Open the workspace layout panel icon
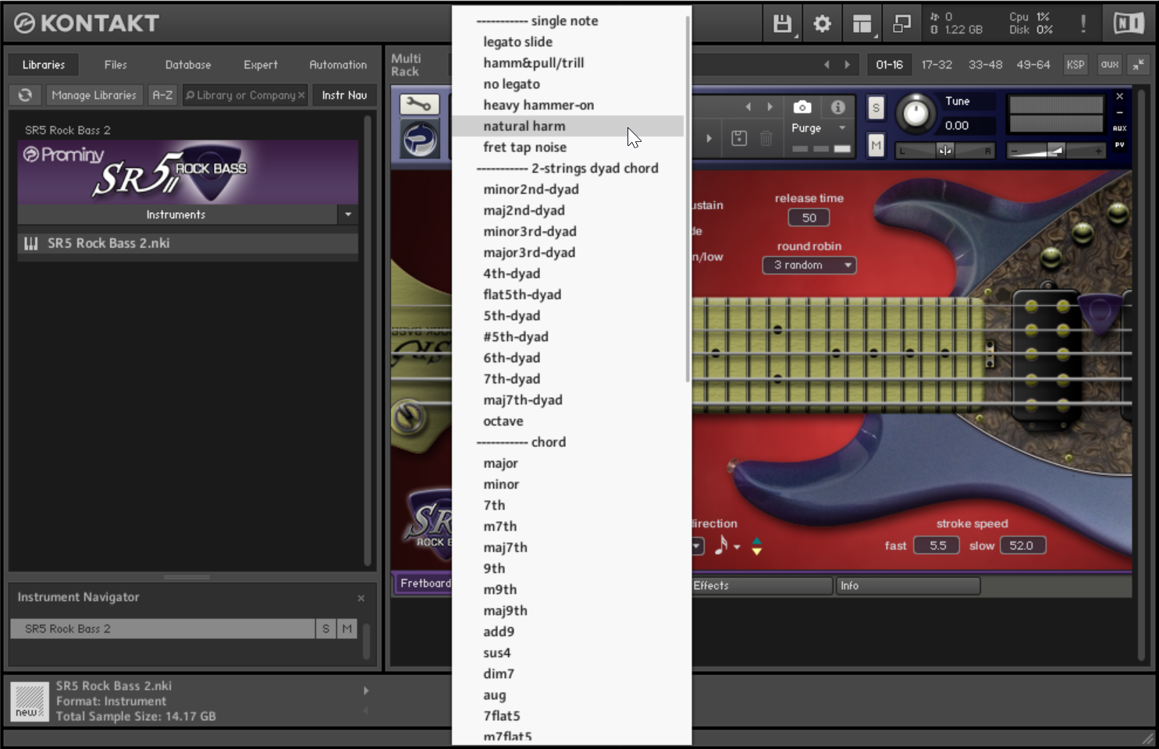 (x=862, y=24)
